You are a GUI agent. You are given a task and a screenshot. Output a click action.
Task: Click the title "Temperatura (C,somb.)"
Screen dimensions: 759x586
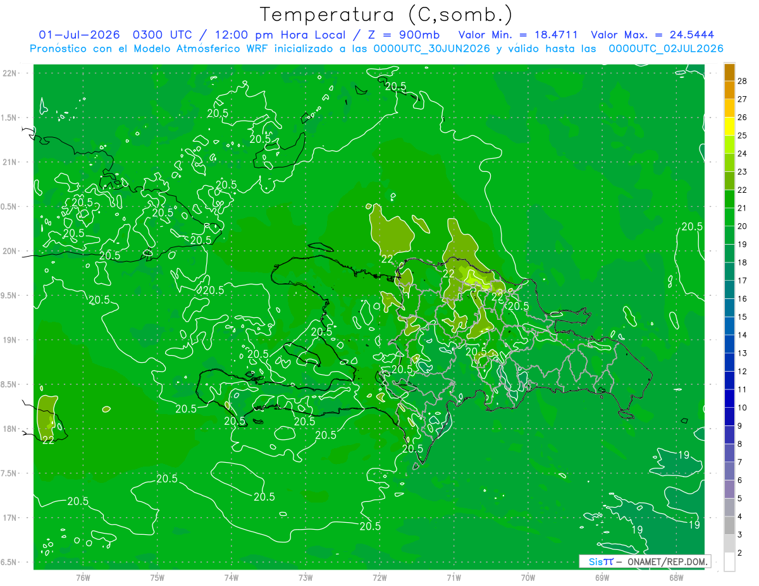386,15
